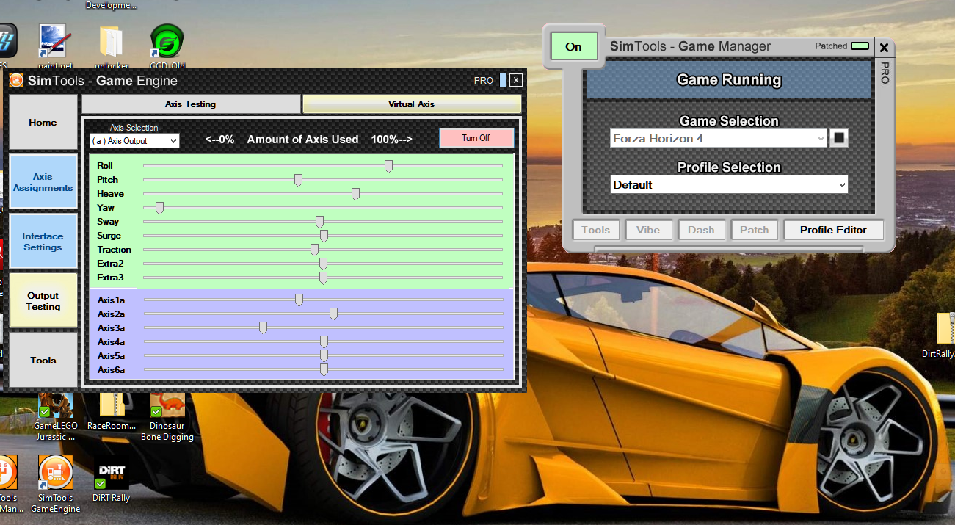Viewport: 955px width, 525px height.
Task: Click the Axis3a slider handle
Action: [x=263, y=327]
